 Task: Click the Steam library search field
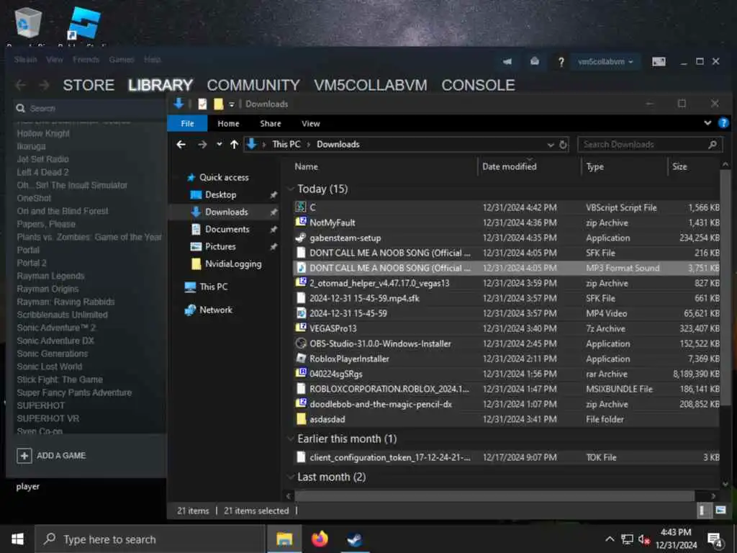(89, 109)
